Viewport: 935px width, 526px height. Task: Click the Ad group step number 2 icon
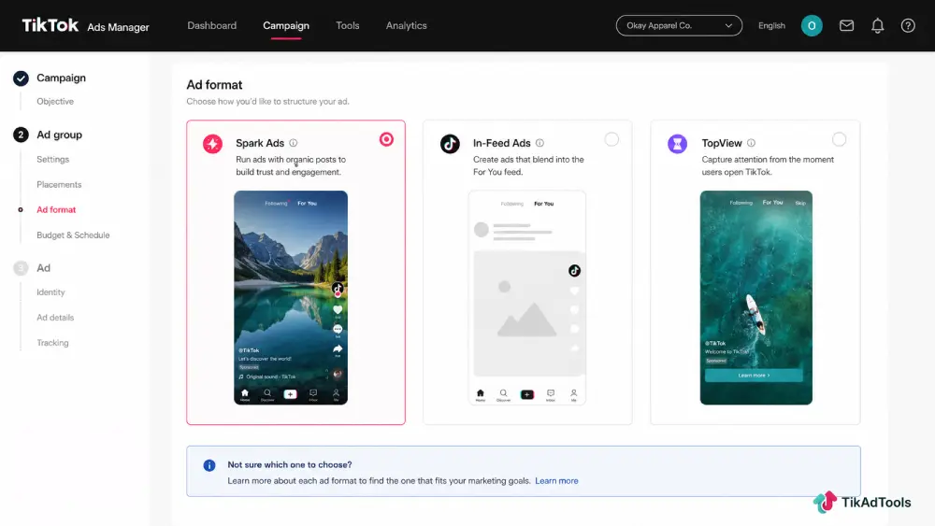click(21, 135)
